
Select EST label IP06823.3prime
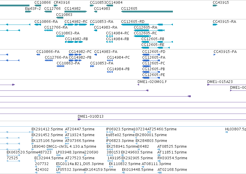click(x=120, y=141)
